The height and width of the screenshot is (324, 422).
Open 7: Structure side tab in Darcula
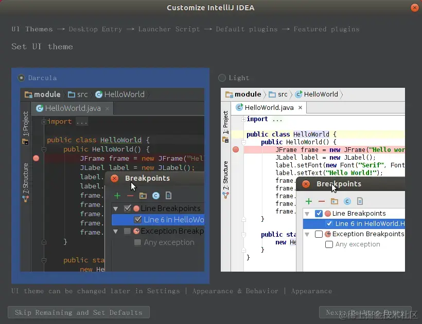(x=26, y=178)
